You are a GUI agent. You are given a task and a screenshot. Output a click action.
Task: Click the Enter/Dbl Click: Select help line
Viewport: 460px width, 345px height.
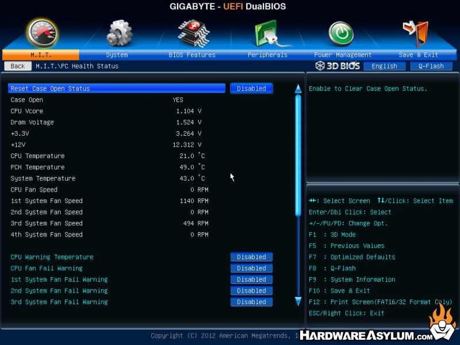point(350,212)
